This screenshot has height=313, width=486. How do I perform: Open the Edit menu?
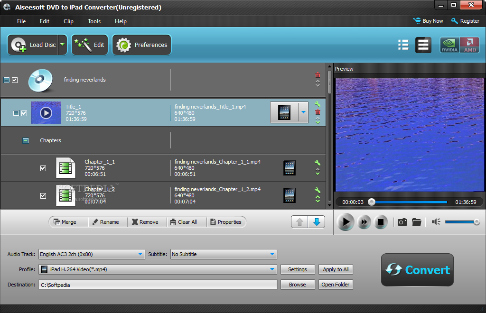pos(45,21)
